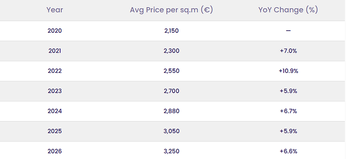Click the +7.0% change value
This screenshot has width=346, height=159.
tap(288, 51)
